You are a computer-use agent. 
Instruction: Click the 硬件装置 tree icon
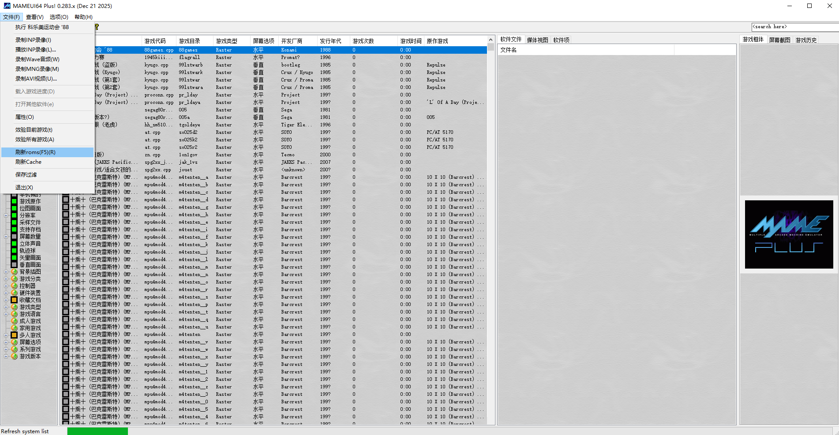(14, 292)
